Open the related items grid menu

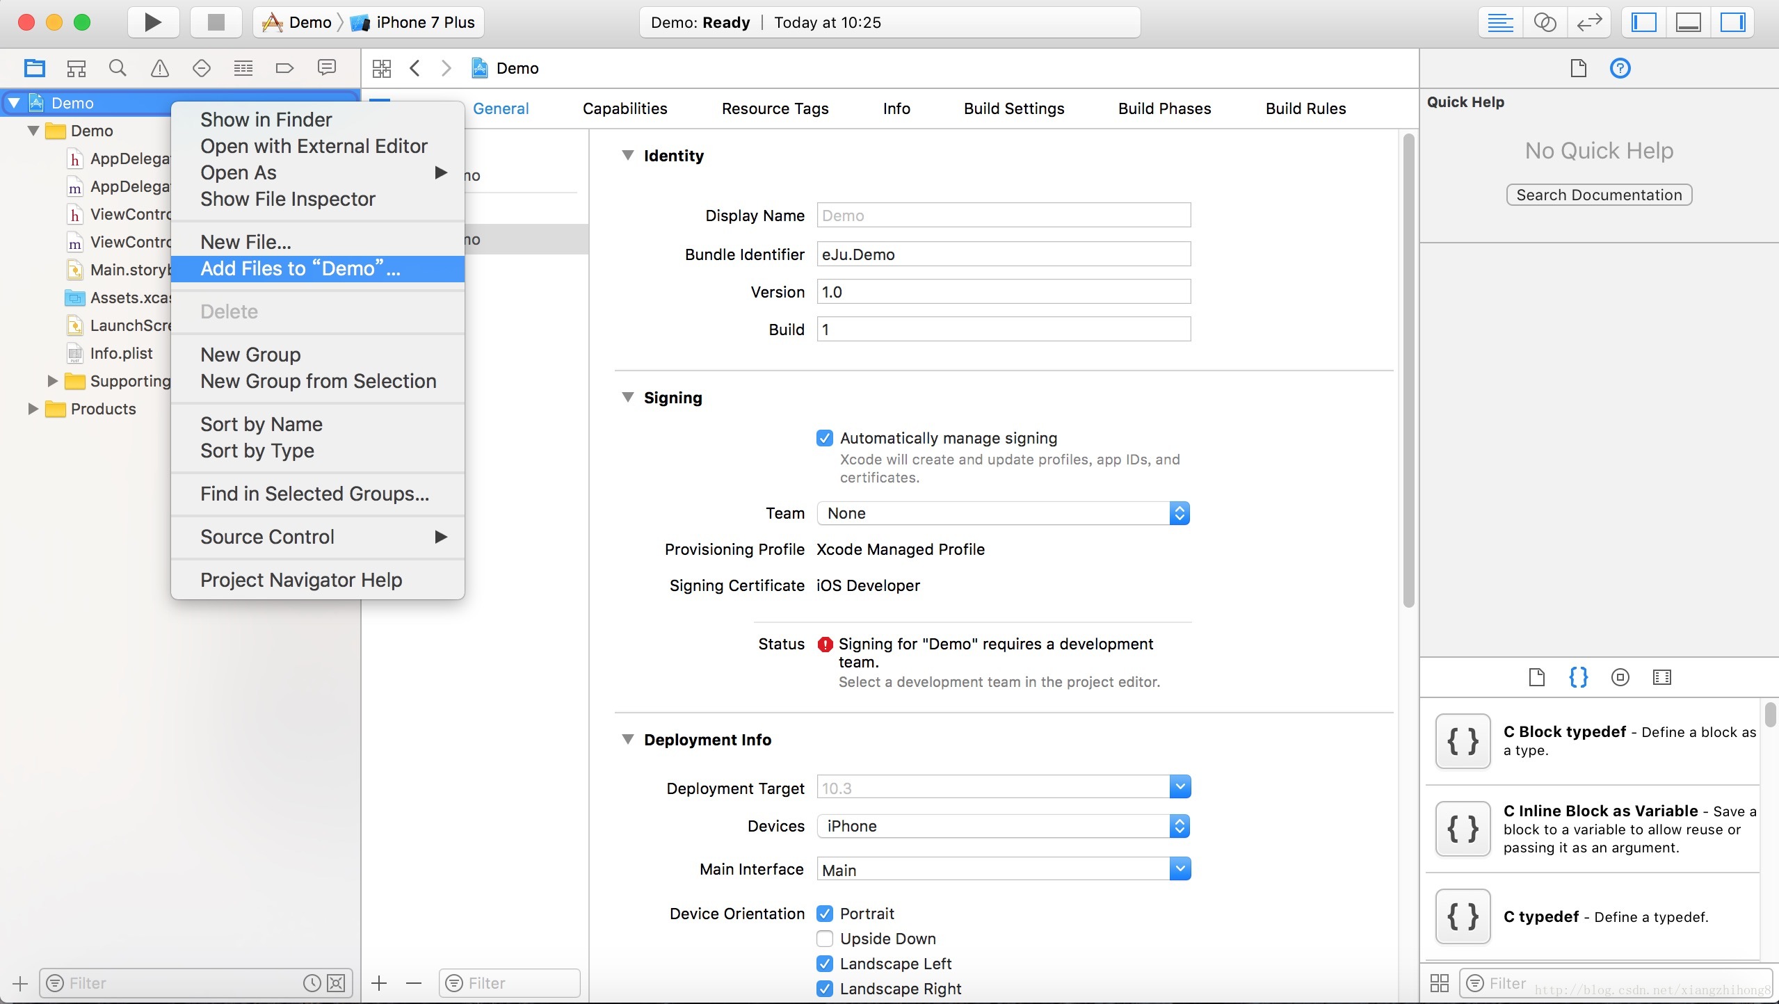382,68
